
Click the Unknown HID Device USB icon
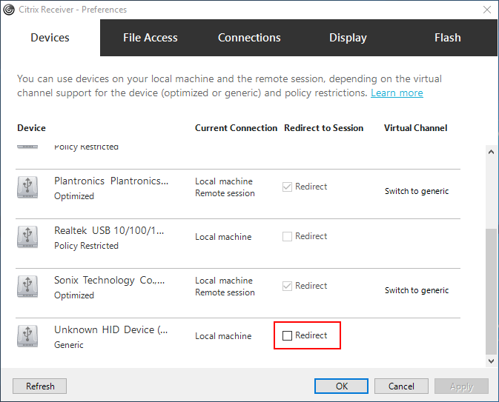[27, 336]
